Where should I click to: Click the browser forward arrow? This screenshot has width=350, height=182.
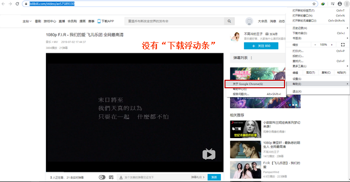pyautogui.click(x=10, y=4)
